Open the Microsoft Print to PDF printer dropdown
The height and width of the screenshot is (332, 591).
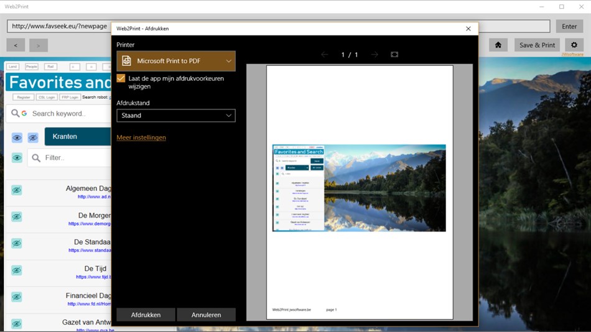[x=176, y=61]
